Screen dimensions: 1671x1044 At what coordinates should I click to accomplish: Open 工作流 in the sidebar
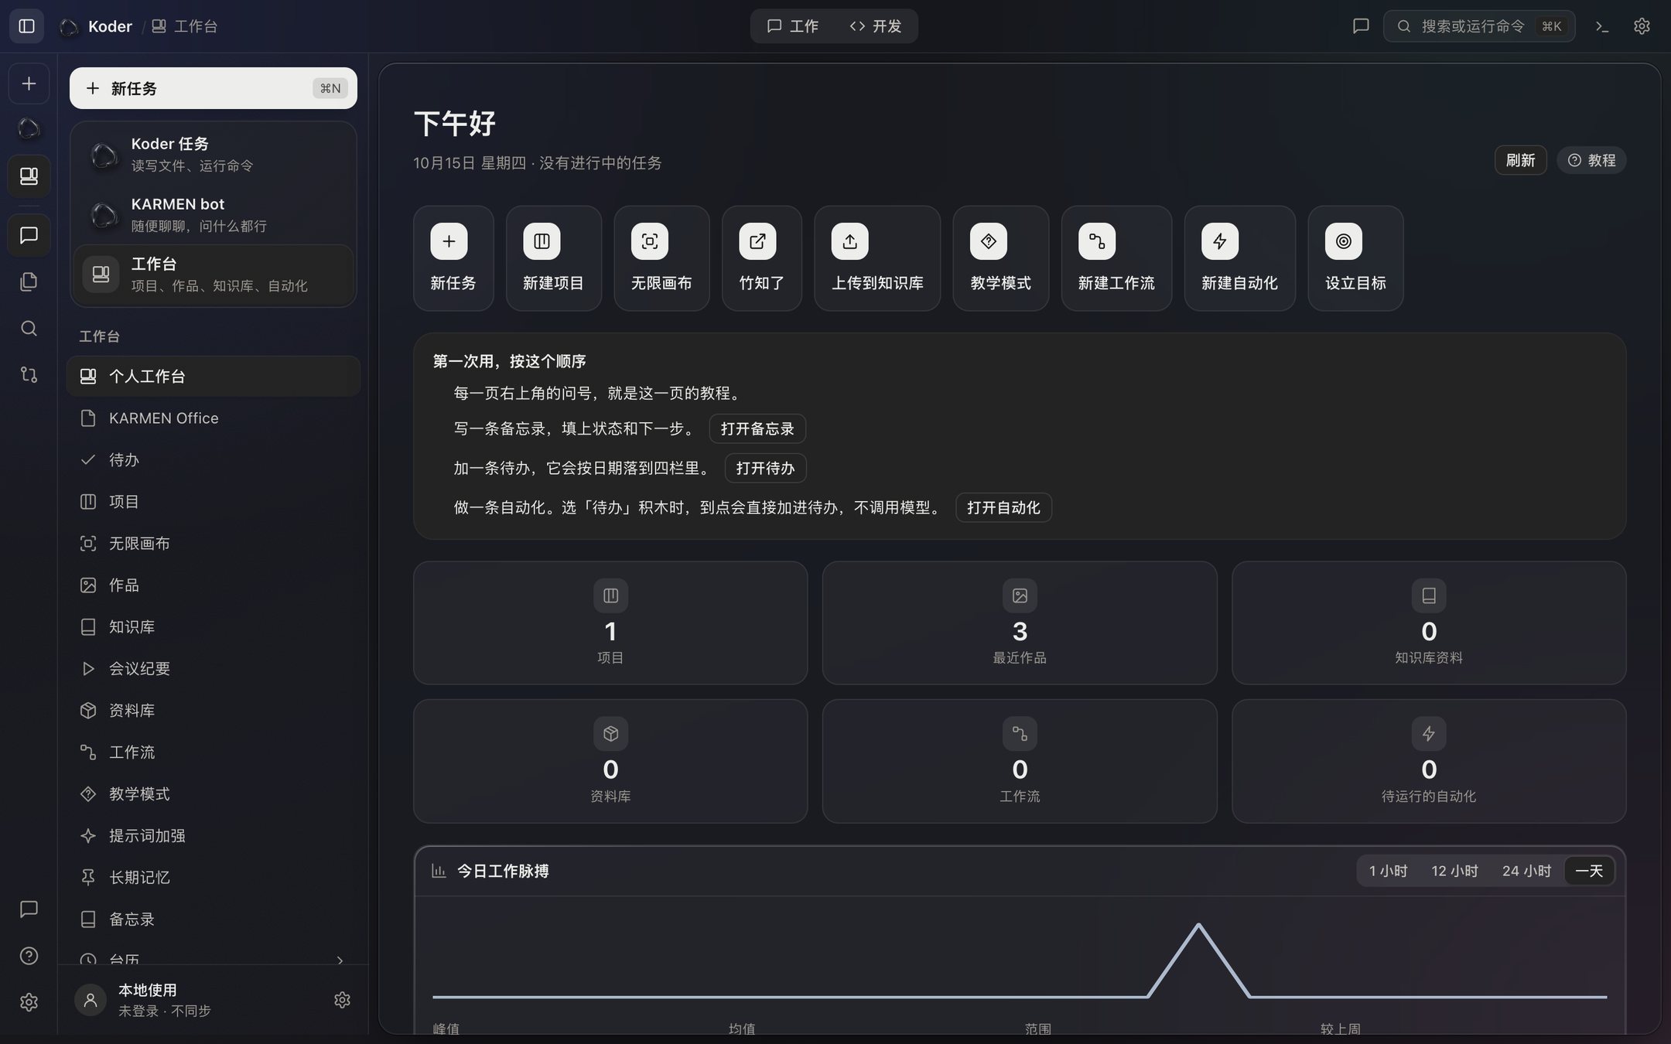[213, 752]
